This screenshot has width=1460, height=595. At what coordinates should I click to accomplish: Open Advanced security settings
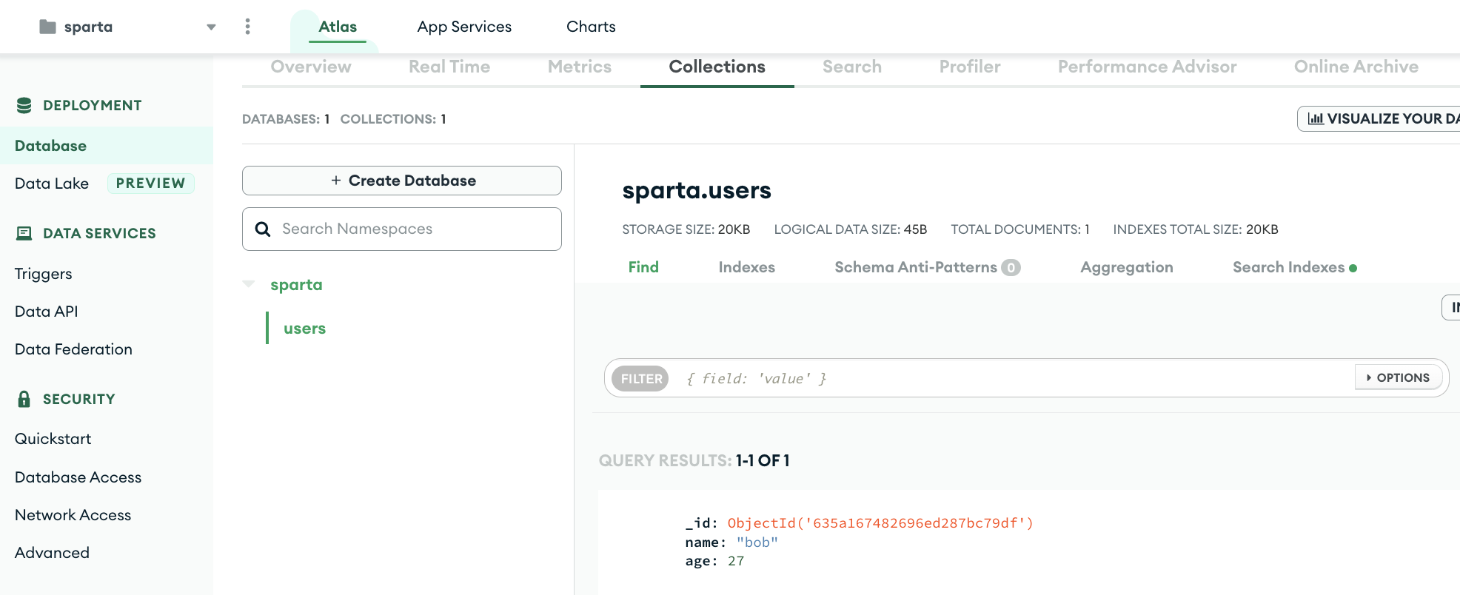pyautogui.click(x=52, y=553)
